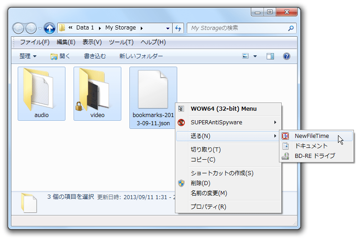Screen dimensions: 358x240
Task: Choose ショートカットの作成(S)
Action: click(x=229, y=173)
